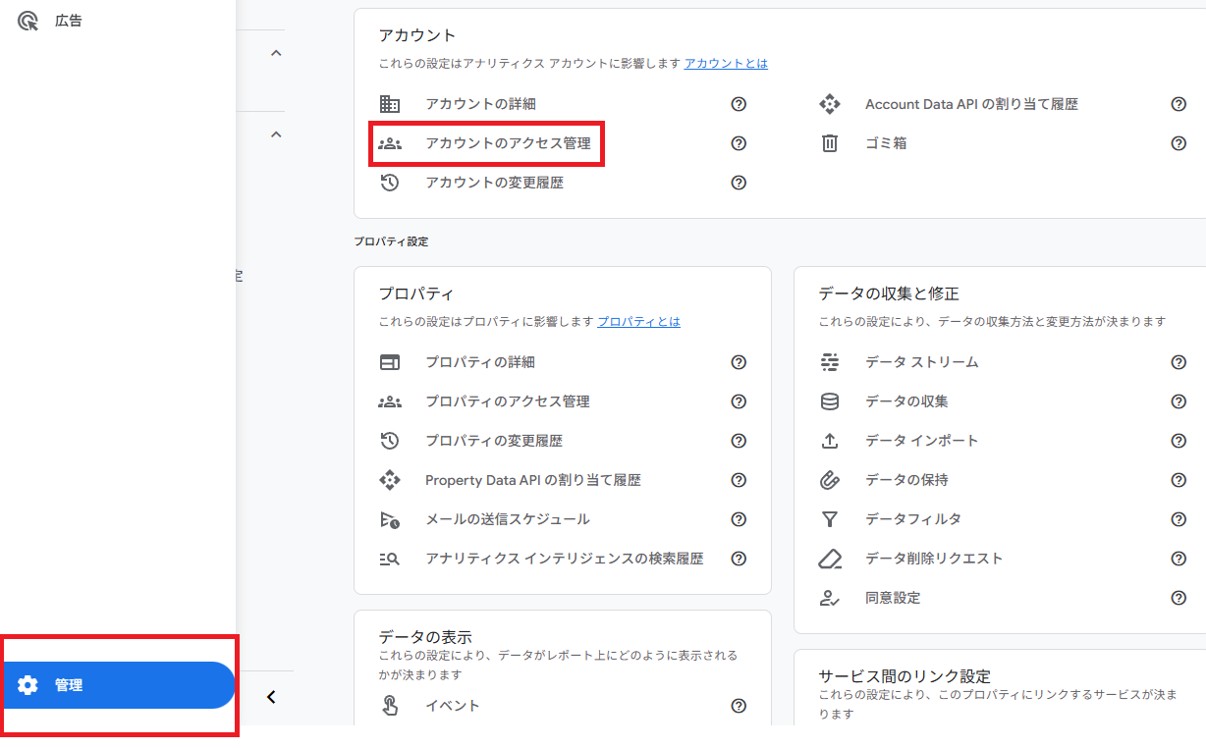Click the paperclip icon for データの保持
Image resolution: width=1206 pixels, height=748 pixels.
[x=830, y=480]
